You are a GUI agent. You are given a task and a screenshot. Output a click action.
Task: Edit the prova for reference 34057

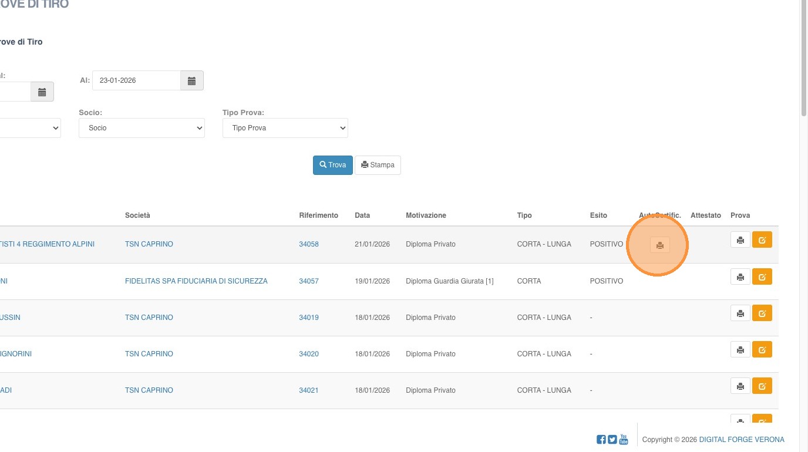click(x=762, y=276)
